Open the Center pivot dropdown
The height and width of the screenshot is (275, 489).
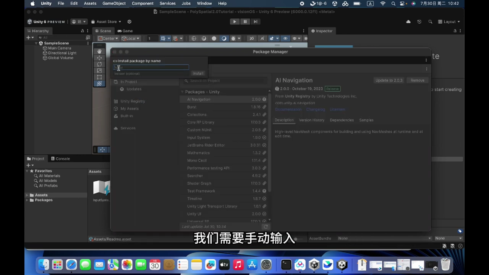(x=108, y=39)
